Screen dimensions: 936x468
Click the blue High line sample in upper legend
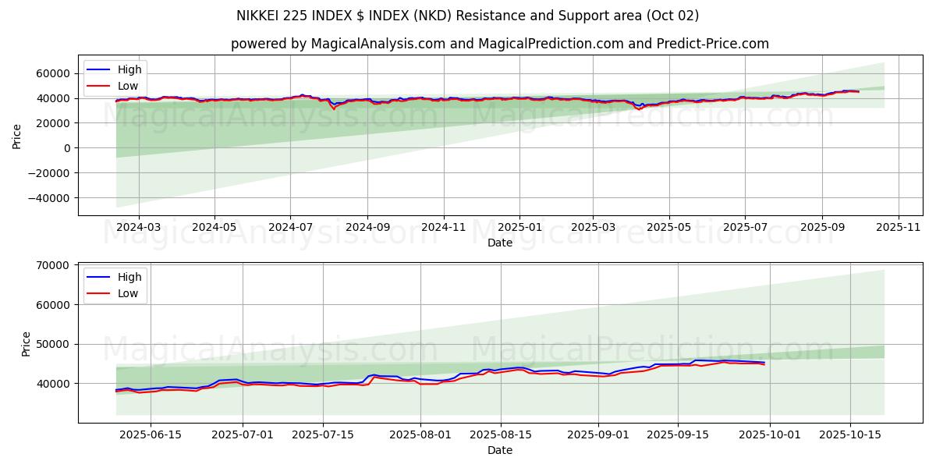click(x=98, y=70)
